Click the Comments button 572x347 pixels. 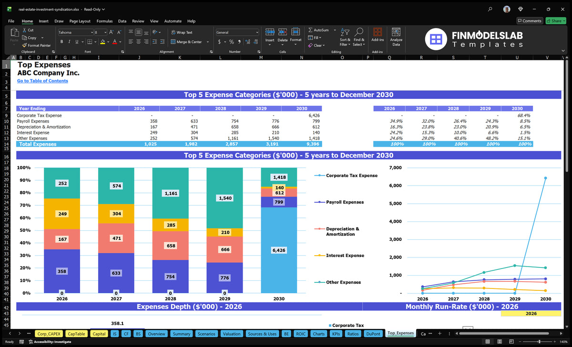[530, 21]
